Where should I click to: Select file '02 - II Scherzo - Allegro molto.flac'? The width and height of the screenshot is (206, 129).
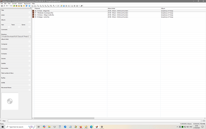tap(44, 15)
